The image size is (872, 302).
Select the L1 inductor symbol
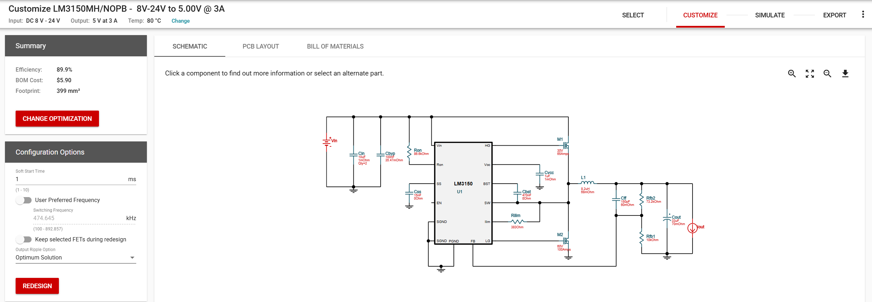[x=587, y=183]
